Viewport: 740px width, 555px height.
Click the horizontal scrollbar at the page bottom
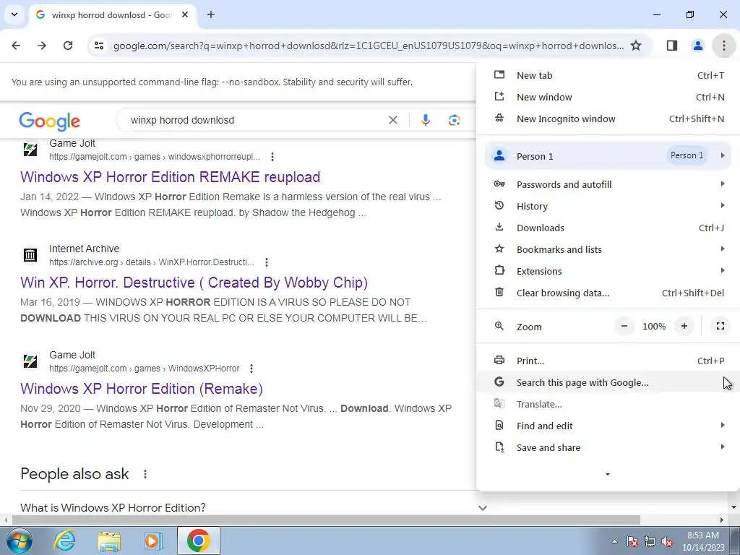(326, 520)
